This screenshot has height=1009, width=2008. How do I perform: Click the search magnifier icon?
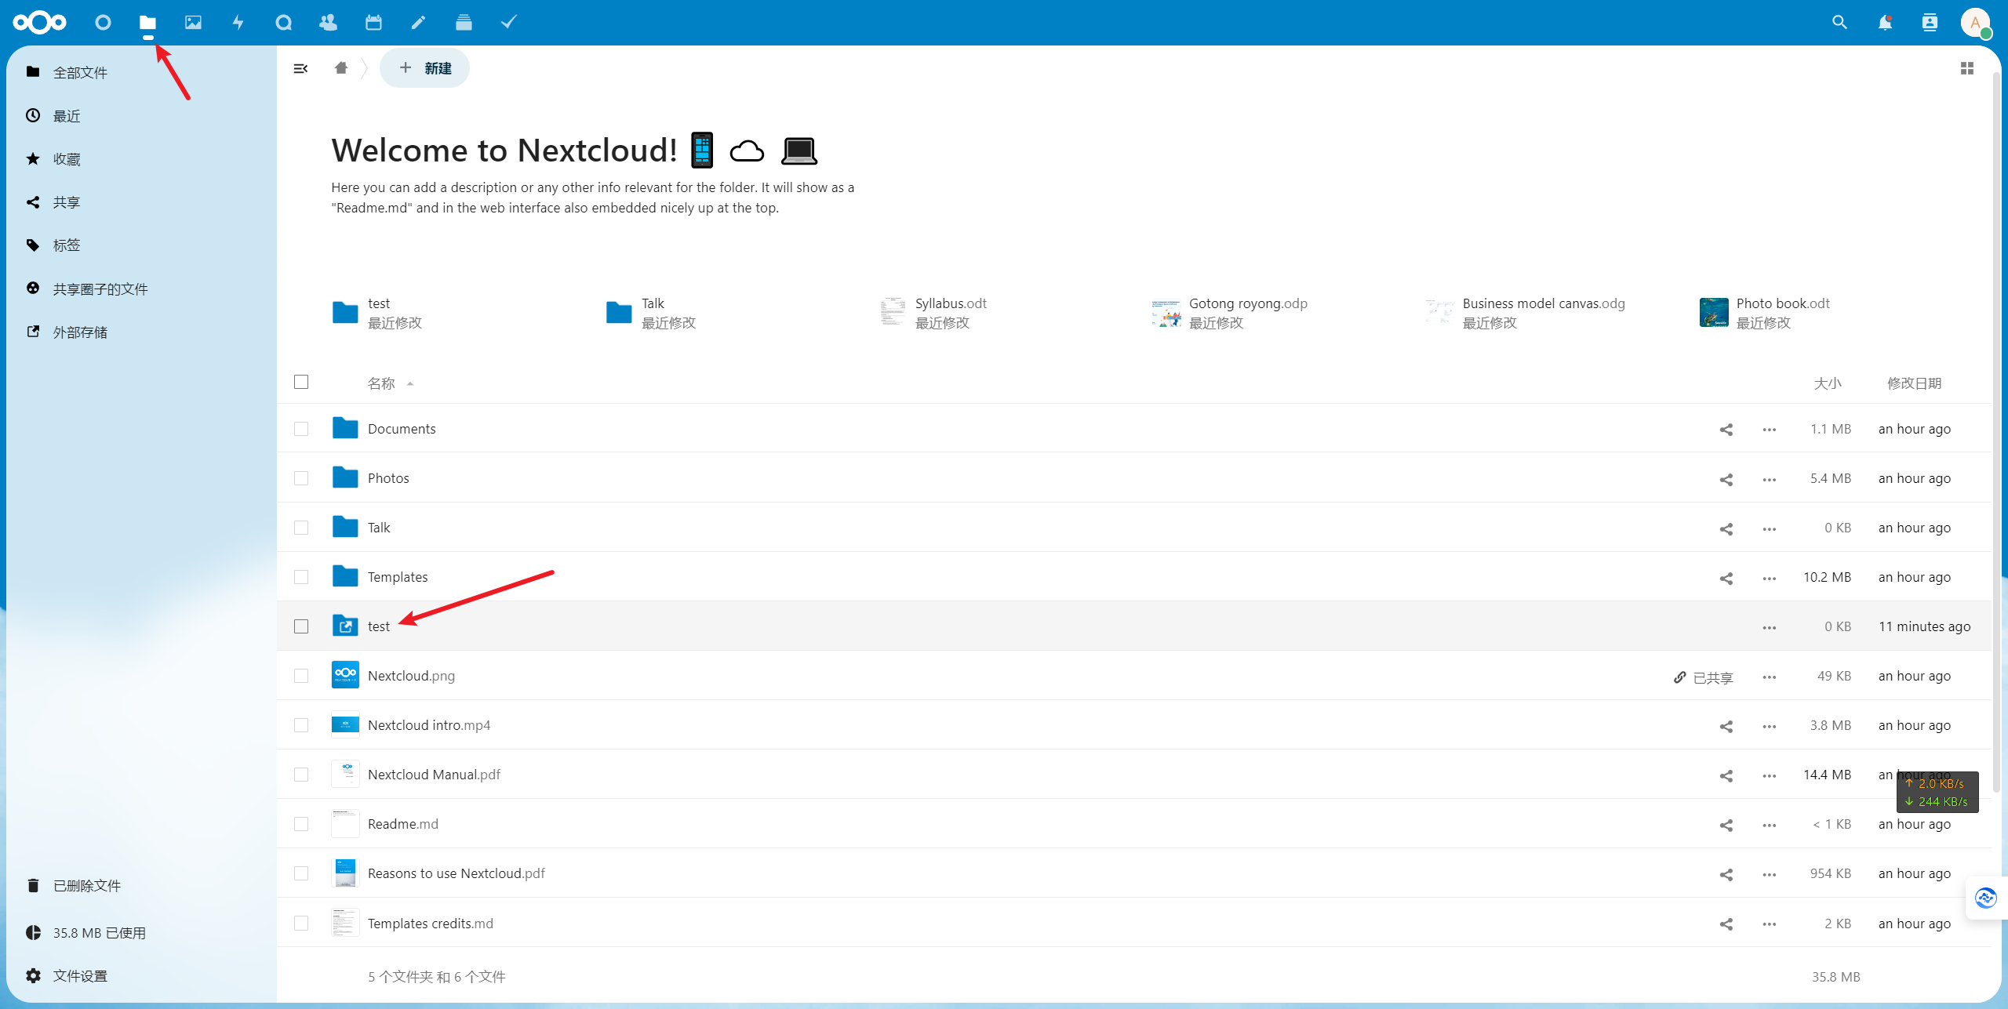1839,22
